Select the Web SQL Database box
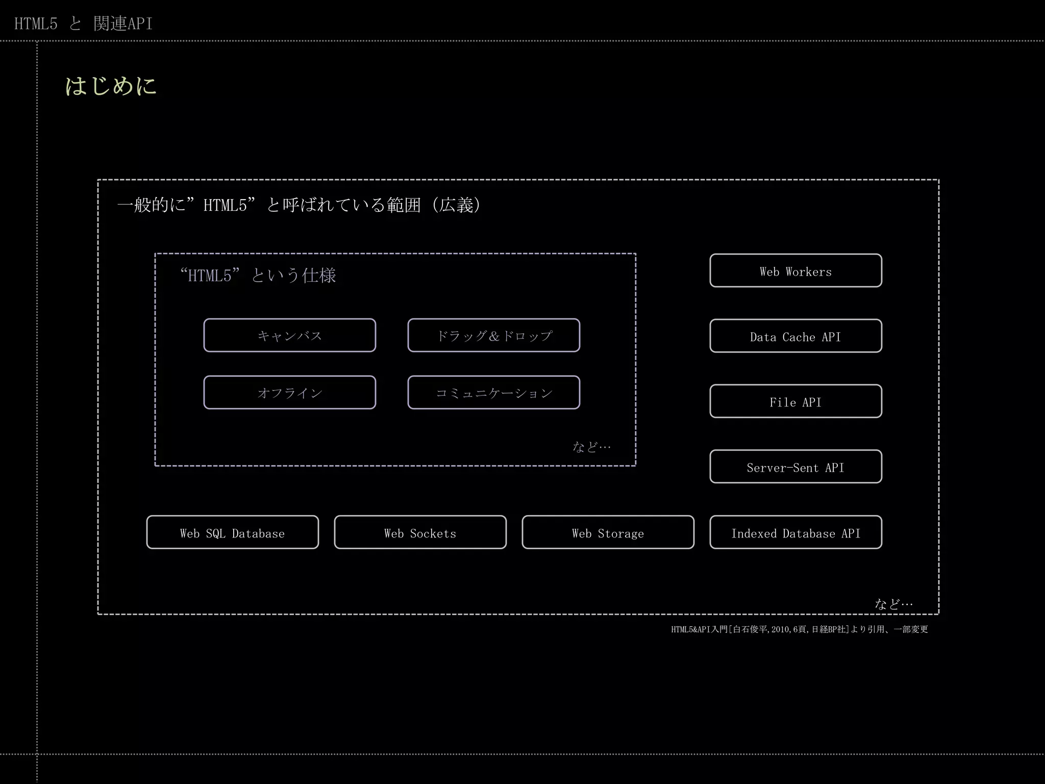The height and width of the screenshot is (784, 1045). click(x=232, y=532)
